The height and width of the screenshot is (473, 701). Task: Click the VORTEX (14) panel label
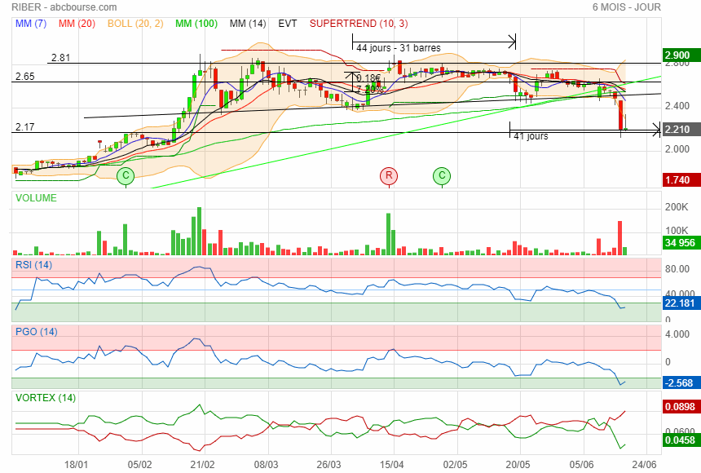pyautogui.click(x=46, y=398)
